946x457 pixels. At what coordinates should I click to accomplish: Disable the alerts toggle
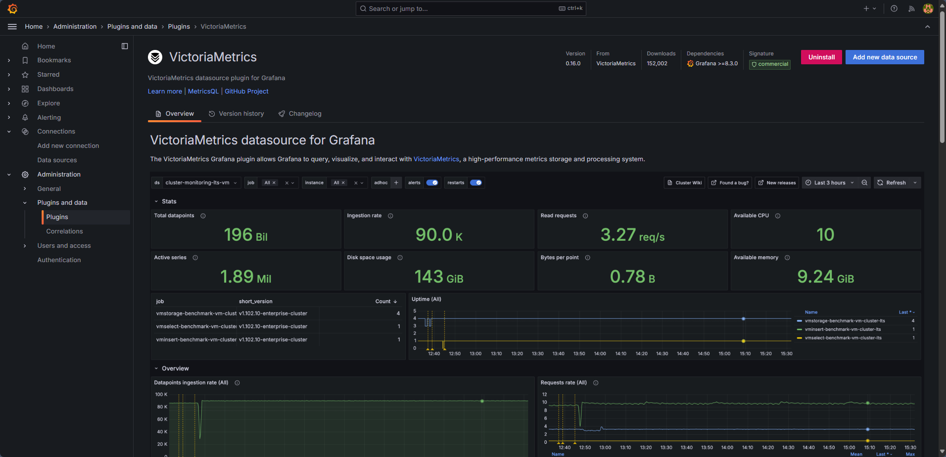tap(432, 183)
